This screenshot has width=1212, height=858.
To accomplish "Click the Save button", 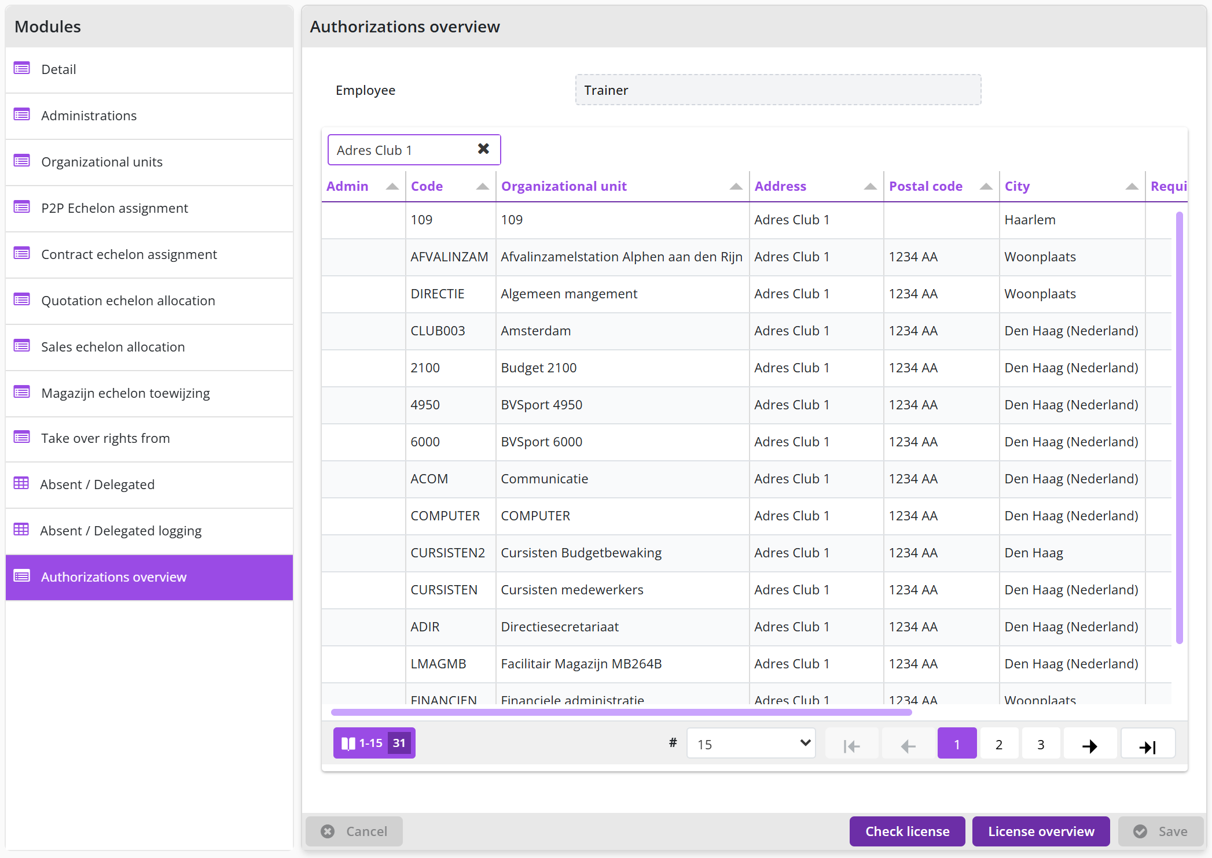I will click(1160, 831).
